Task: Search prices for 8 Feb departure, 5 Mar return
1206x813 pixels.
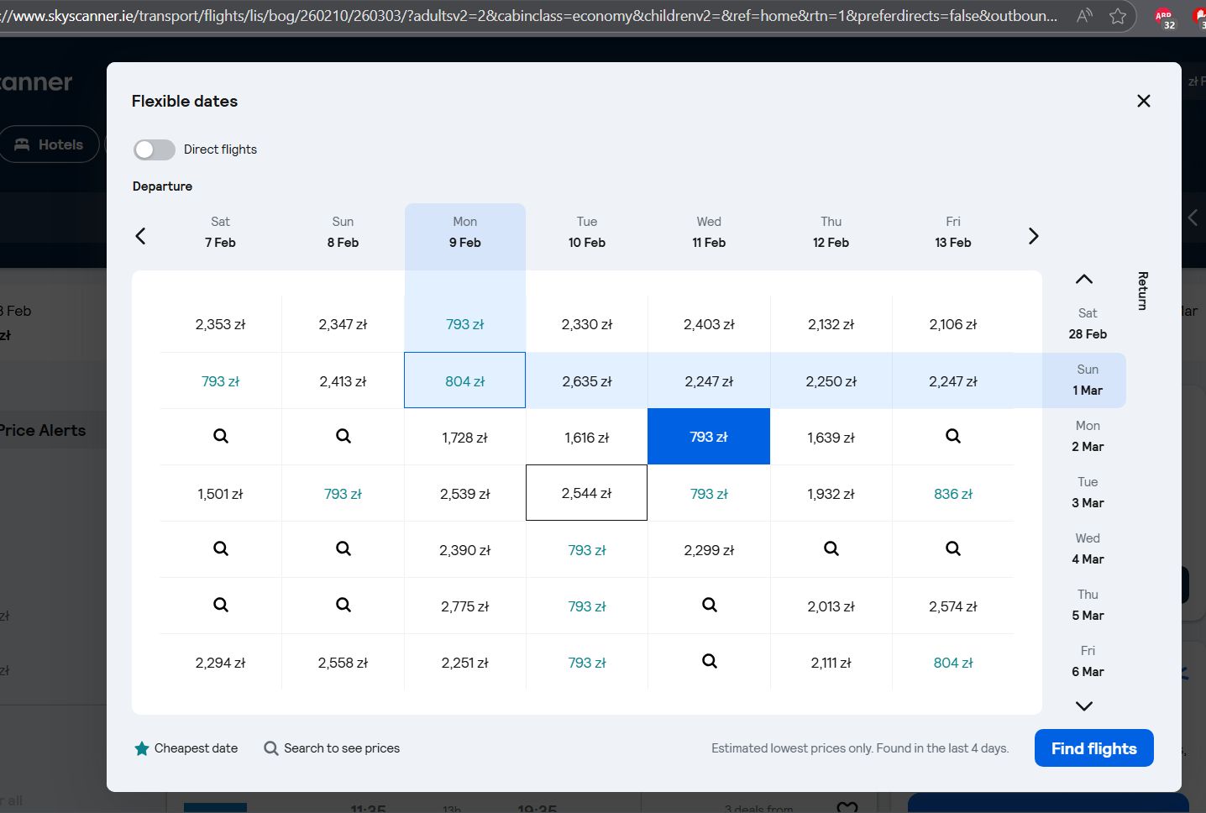Action: (x=343, y=606)
